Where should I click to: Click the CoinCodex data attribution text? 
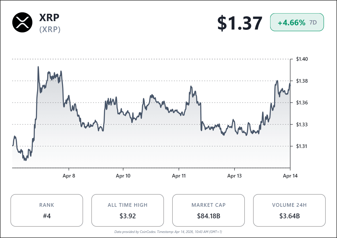coord(168,232)
